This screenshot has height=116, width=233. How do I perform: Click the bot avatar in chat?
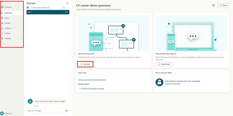30,101
